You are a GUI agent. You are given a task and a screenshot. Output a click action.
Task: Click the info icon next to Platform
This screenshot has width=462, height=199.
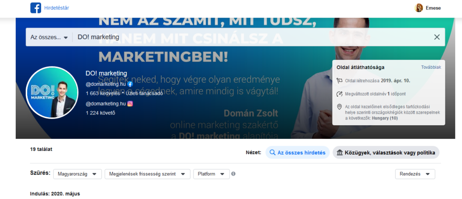[233, 174]
